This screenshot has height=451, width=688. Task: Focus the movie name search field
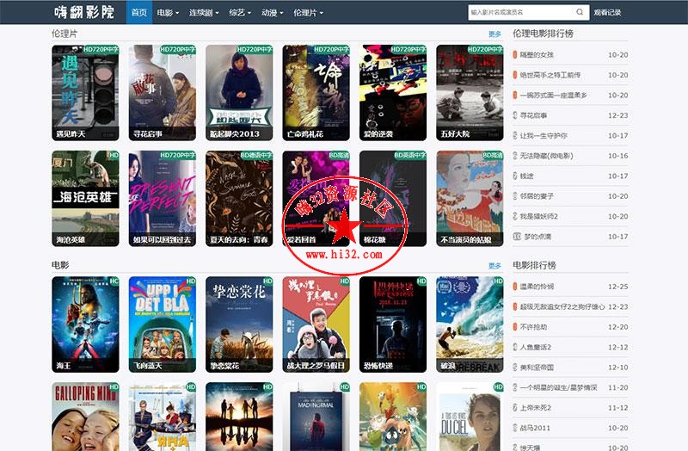click(x=520, y=13)
